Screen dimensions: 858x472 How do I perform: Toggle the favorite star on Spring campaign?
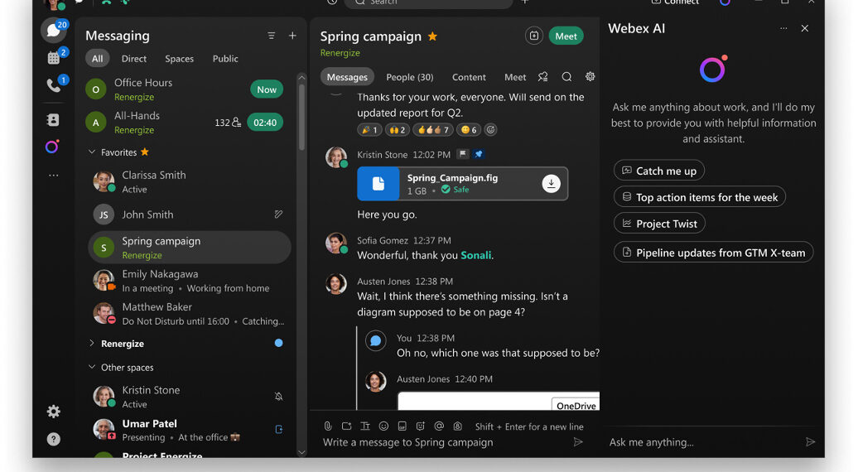click(432, 36)
